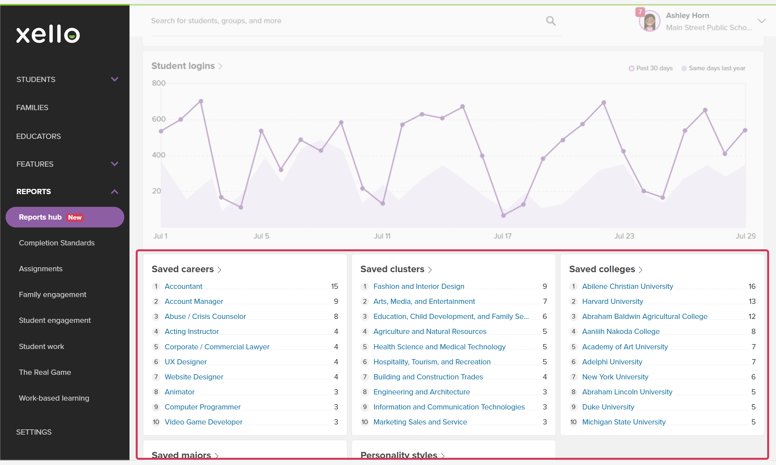Click the Jul 11 point on the logins chart
Viewport: 776px width, 465px height.
click(x=383, y=204)
